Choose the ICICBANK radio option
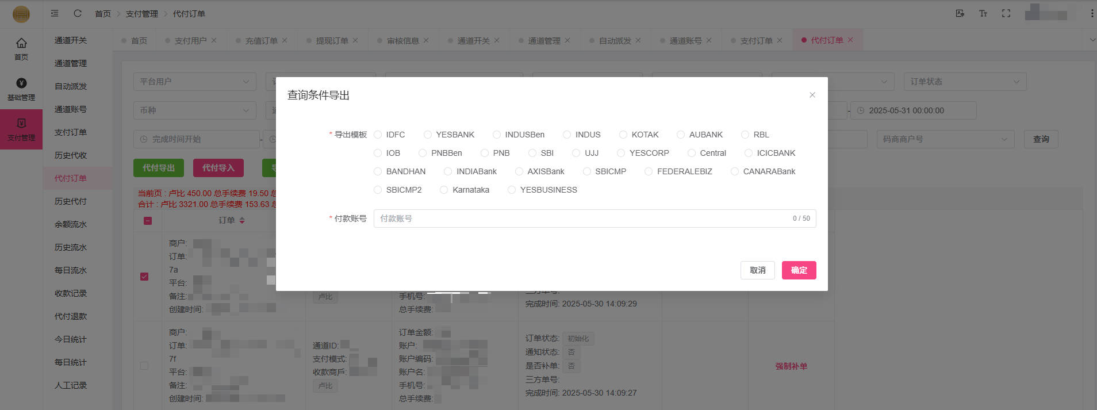This screenshot has height=410, width=1097. coord(749,153)
